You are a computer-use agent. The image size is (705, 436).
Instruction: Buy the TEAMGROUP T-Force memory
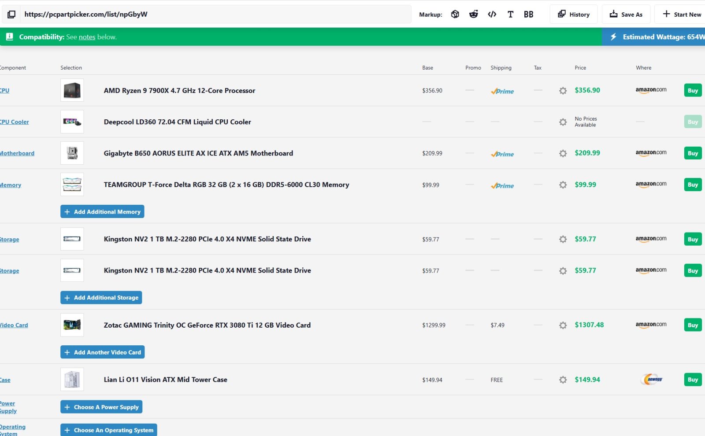click(x=693, y=185)
